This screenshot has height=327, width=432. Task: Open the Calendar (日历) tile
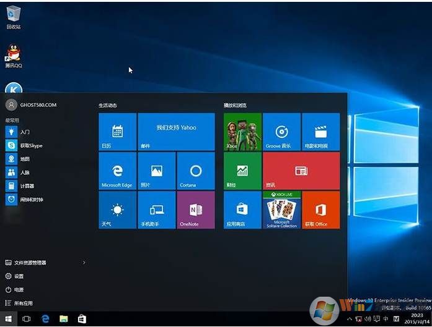[x=118, y=132]
